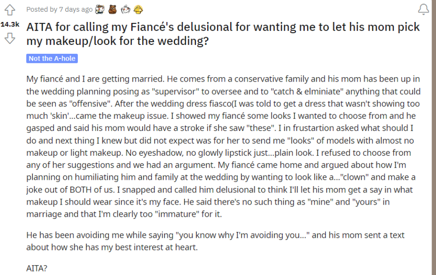Viewport: 436px width, 275px height.
Task: Click the paragraph starting 'He has been avoiding'
Action: coord(215,241)
